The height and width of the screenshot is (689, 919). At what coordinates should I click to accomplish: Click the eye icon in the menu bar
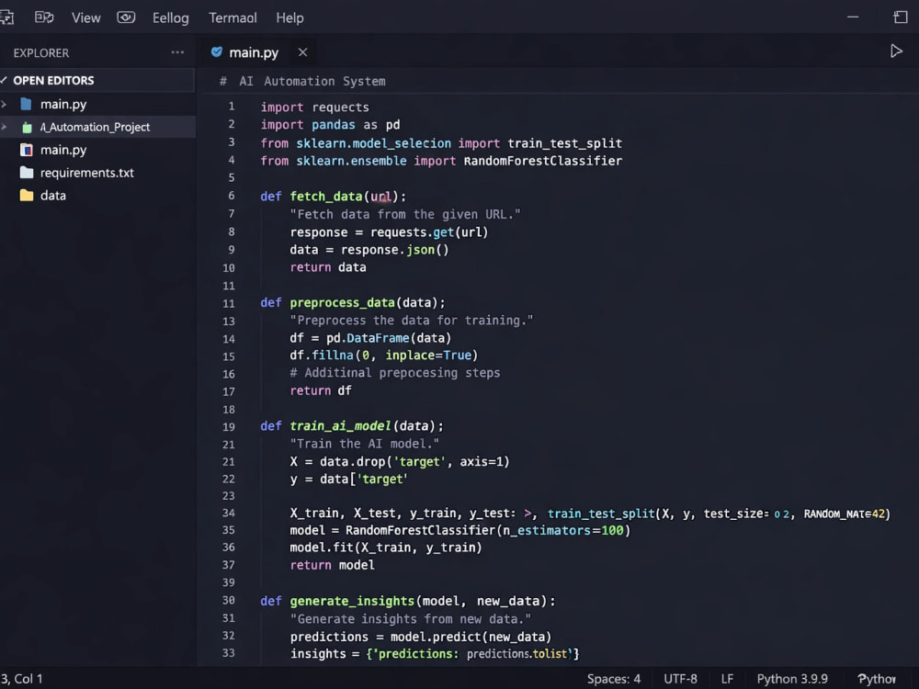point(126,17)
